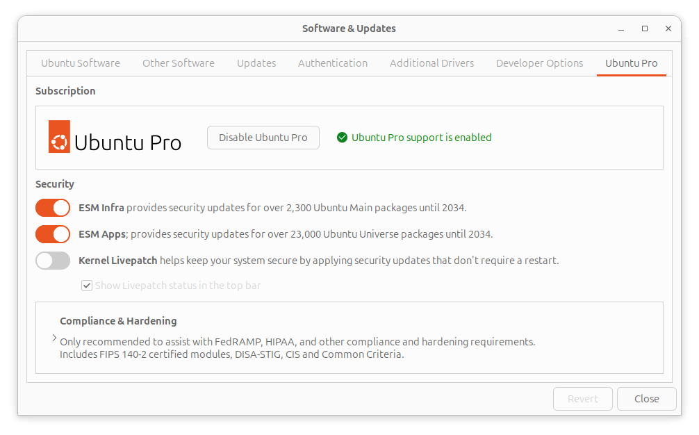Expand the Compliance & Hardening section
Image resolution: width=699 pixels, height=435 pixels.
coord(54,338)
